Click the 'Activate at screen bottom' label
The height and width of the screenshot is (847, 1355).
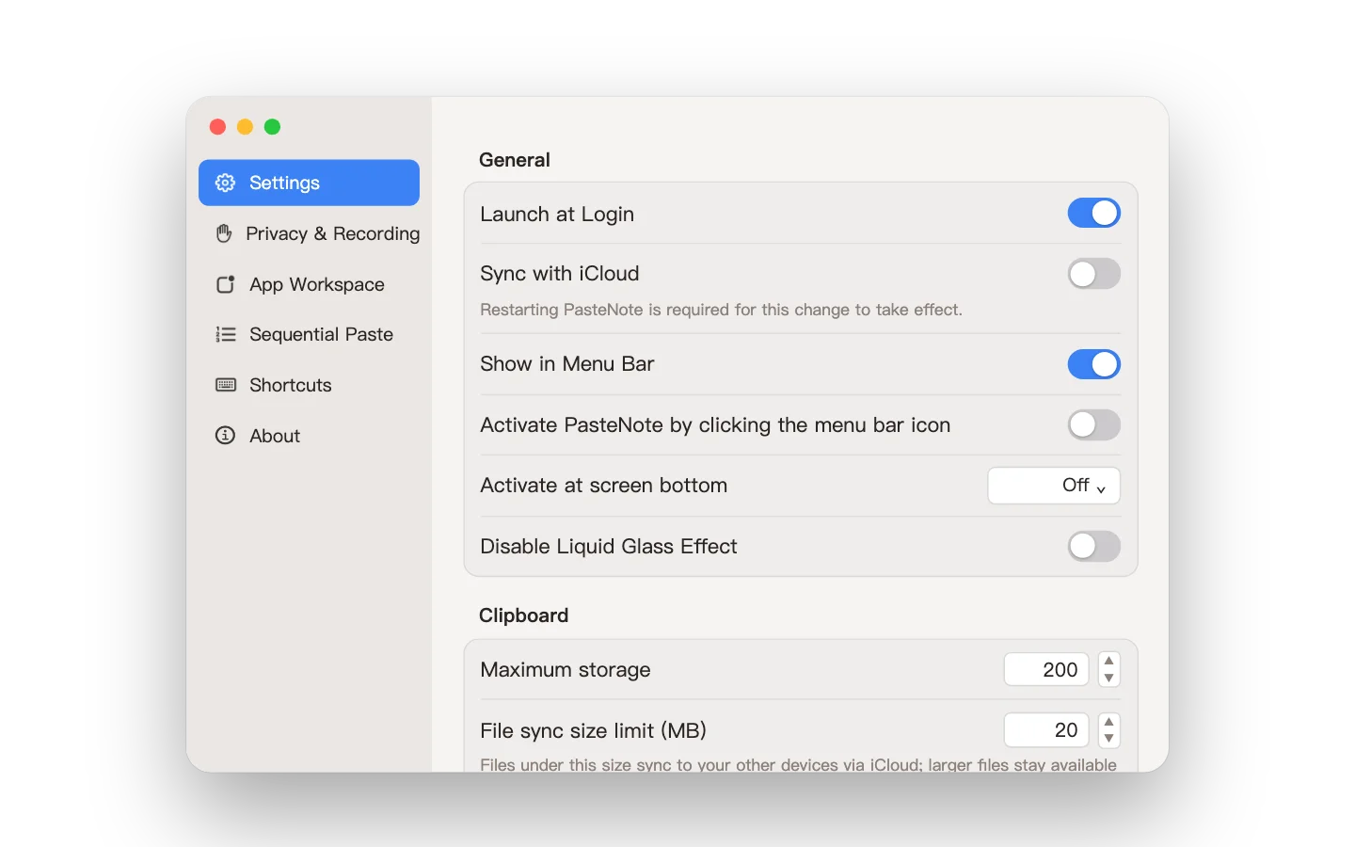[604, 486]
